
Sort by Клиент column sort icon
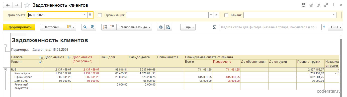pos(41,61)
